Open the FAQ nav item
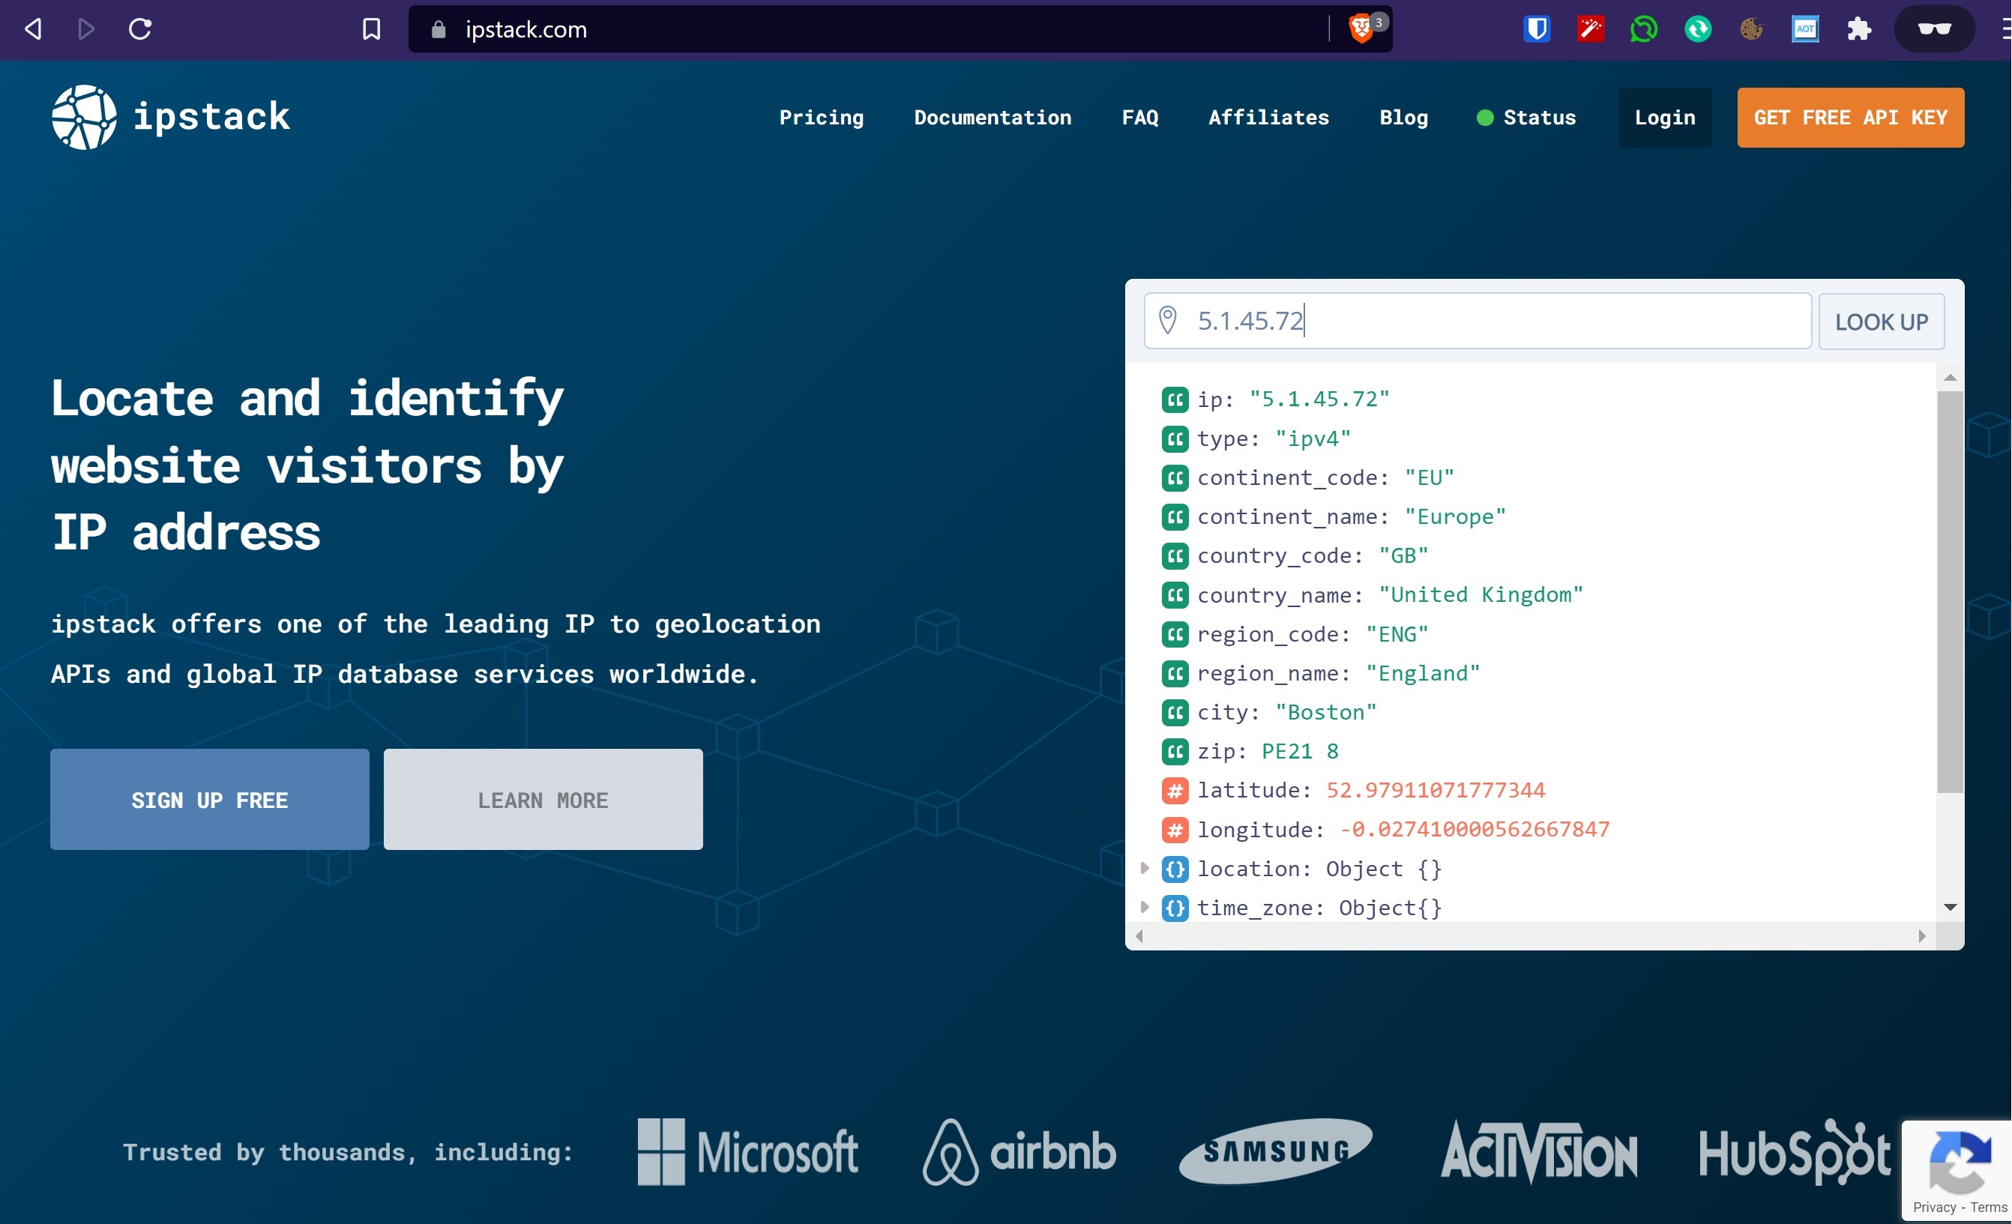The image size is (2012, 1224). 1140,118
